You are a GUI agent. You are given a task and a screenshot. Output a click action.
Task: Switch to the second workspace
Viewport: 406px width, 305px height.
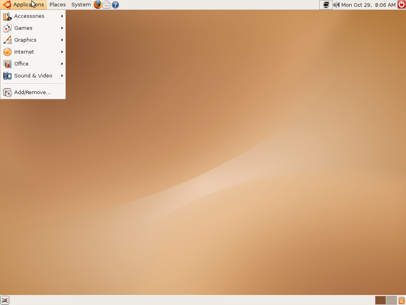coord(391,300)
